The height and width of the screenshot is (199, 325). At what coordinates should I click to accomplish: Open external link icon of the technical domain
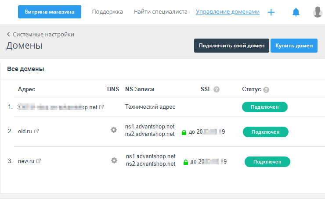pyautogui.click(x=102, y=107)
